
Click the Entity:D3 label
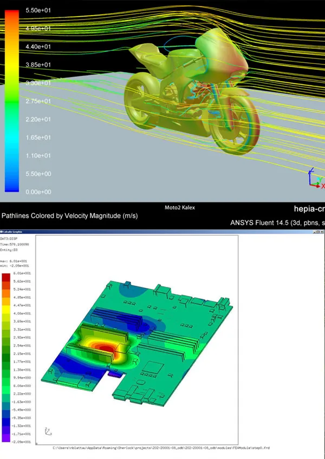click(x=9, y=250)
